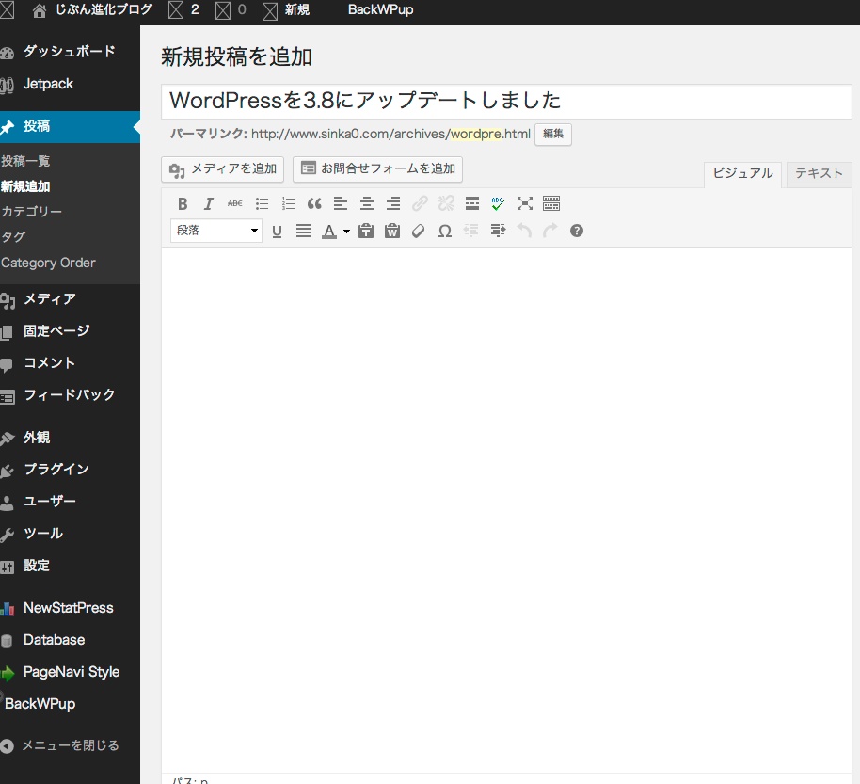Collapse menu with メニューを閉じる
Screen dimensions: 860x784
click(70, 745)
